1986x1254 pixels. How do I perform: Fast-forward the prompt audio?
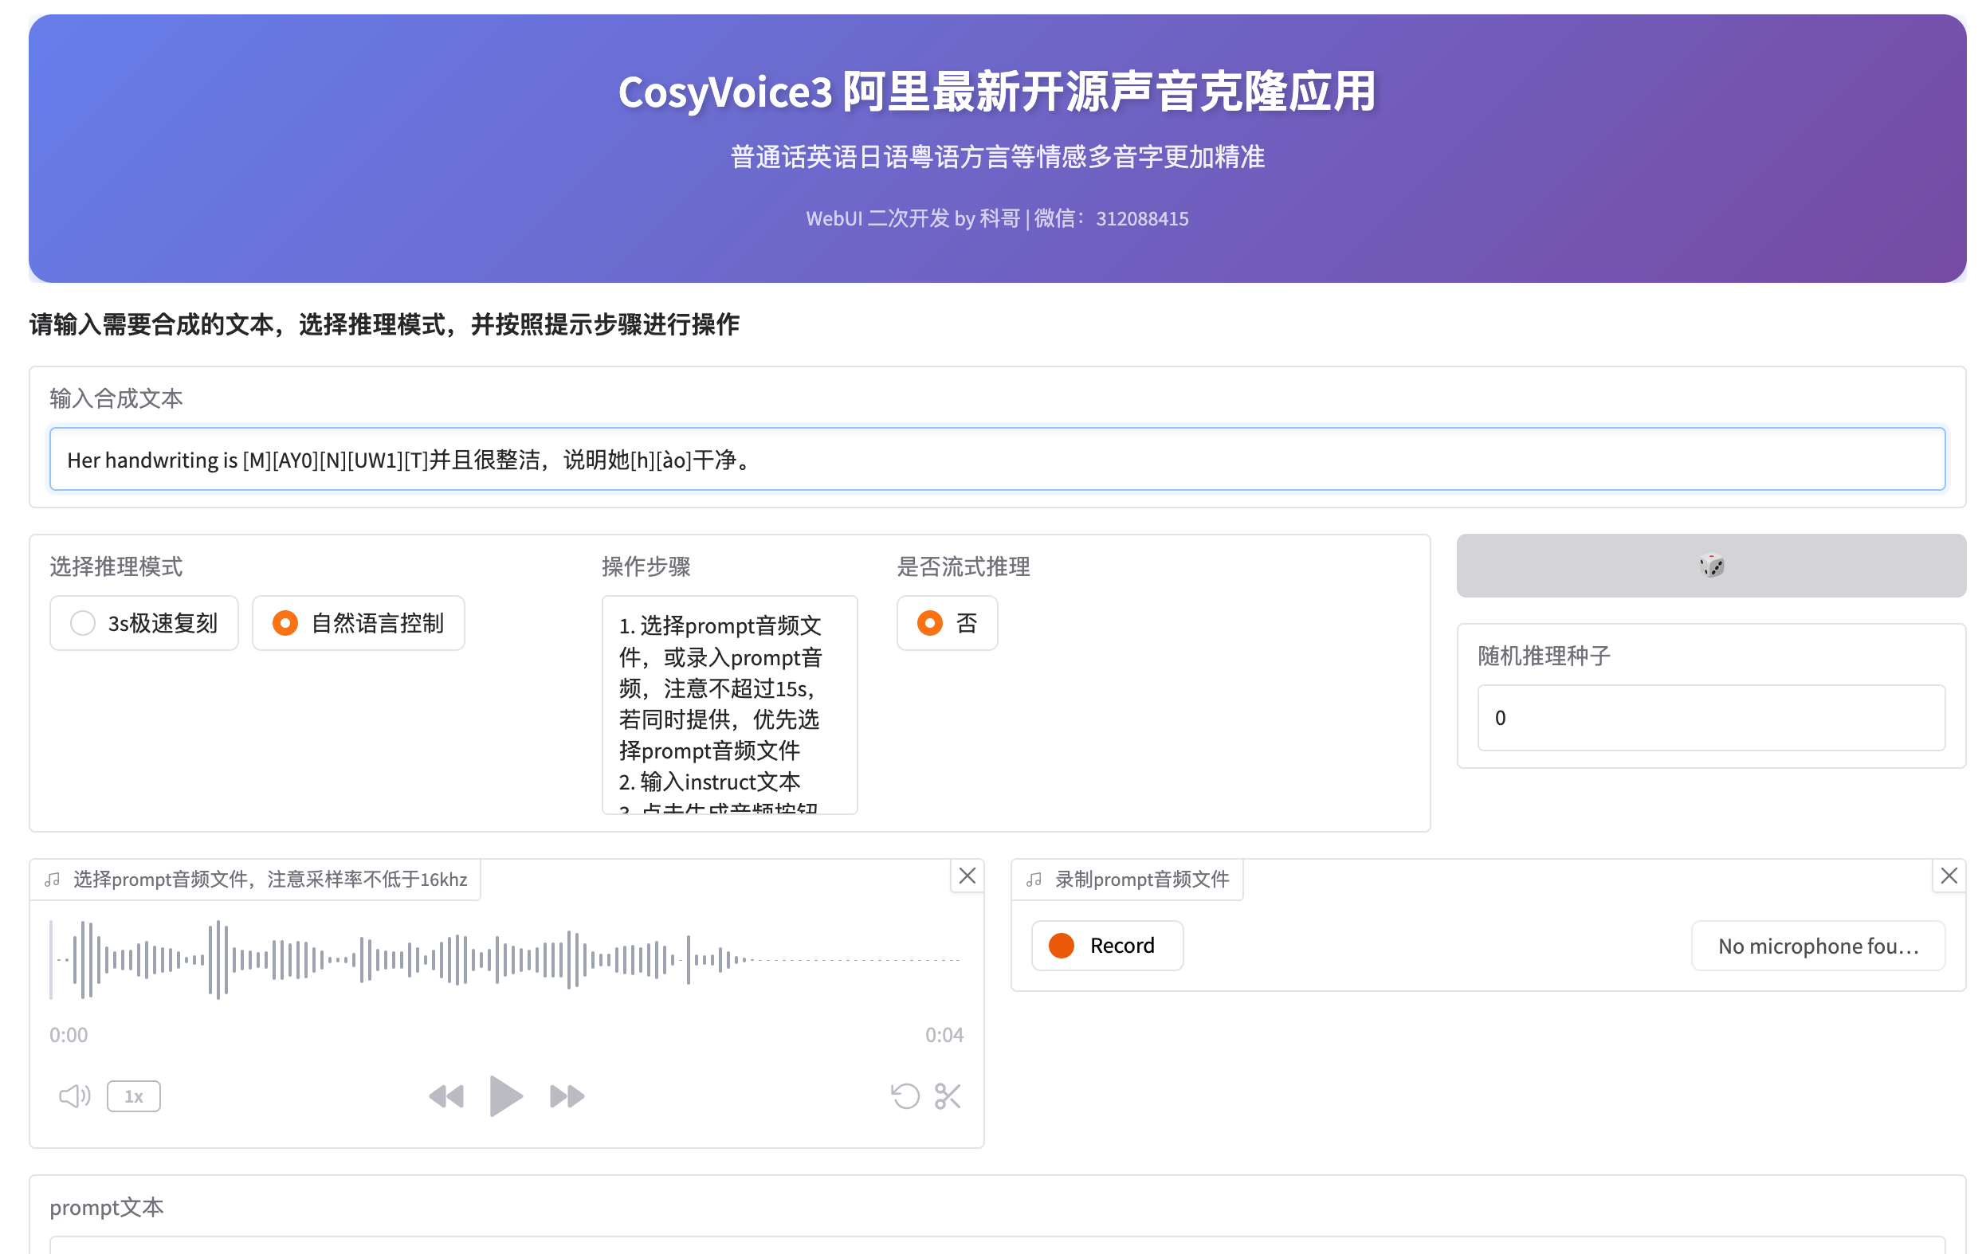[567, 1095]
